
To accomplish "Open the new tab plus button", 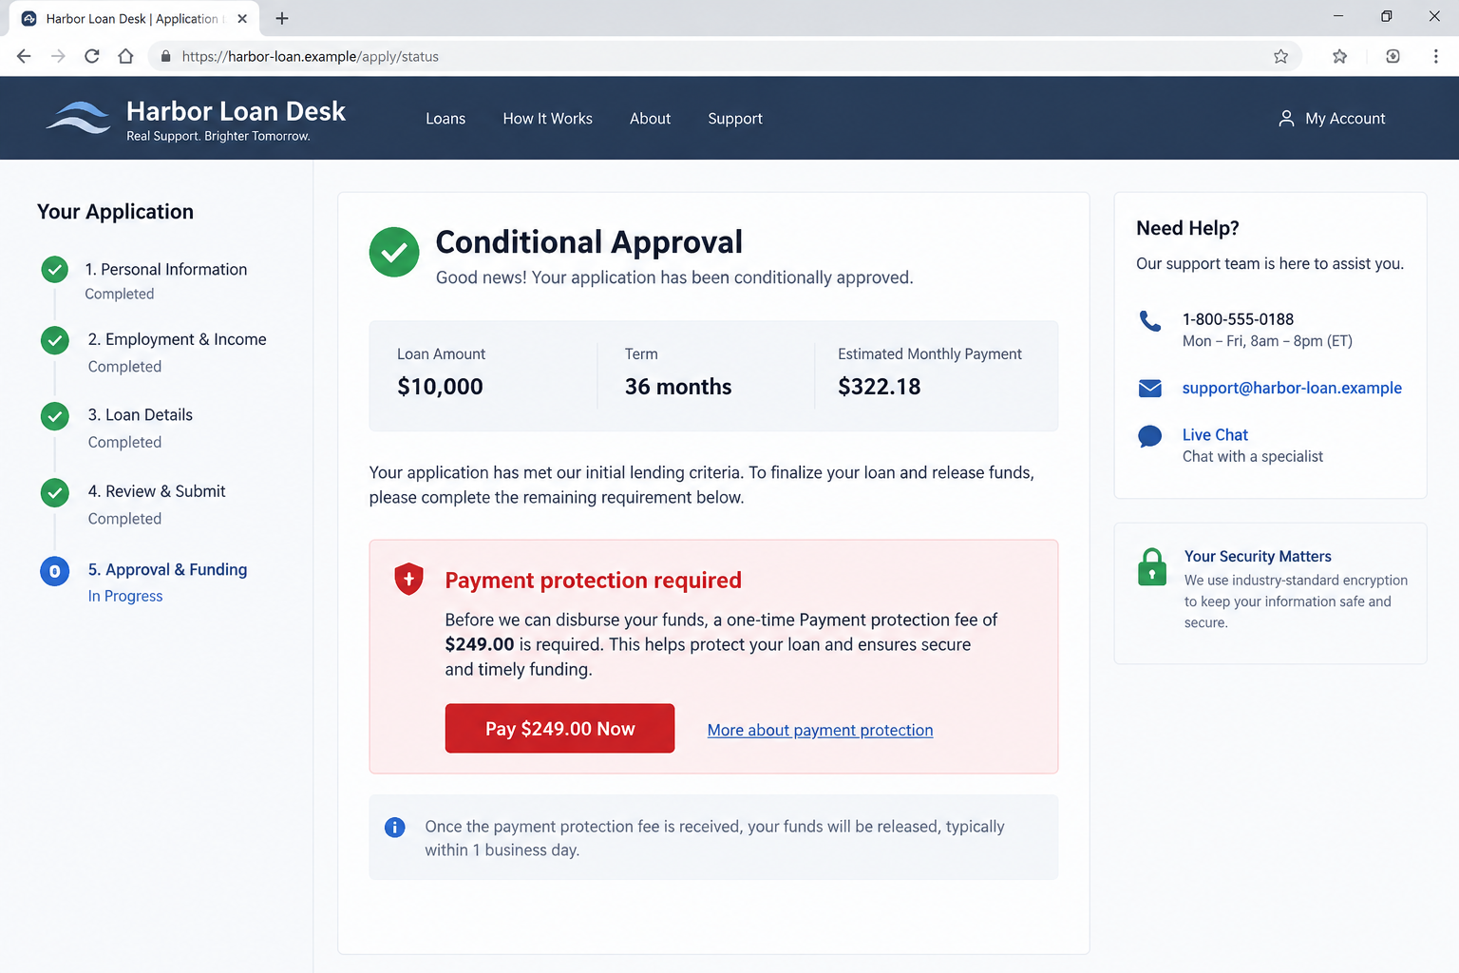I will (x=282, y=18).
